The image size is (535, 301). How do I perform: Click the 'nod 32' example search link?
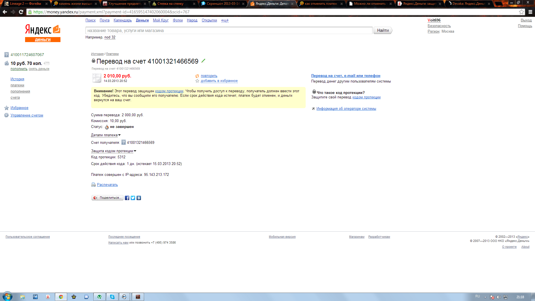point(110,37)
